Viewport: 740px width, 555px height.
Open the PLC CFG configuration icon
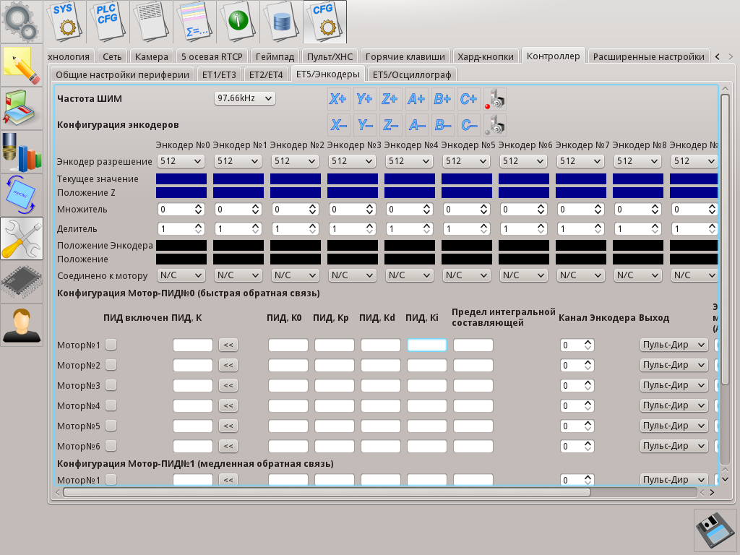click(108, 21)
